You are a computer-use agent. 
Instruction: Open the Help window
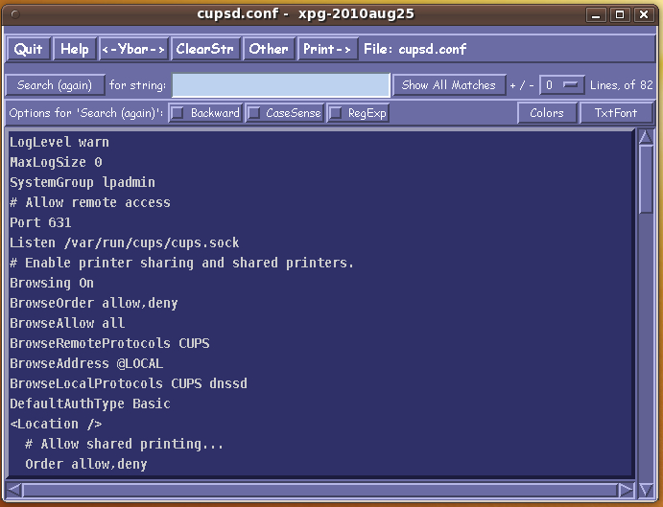pos(74,49)
